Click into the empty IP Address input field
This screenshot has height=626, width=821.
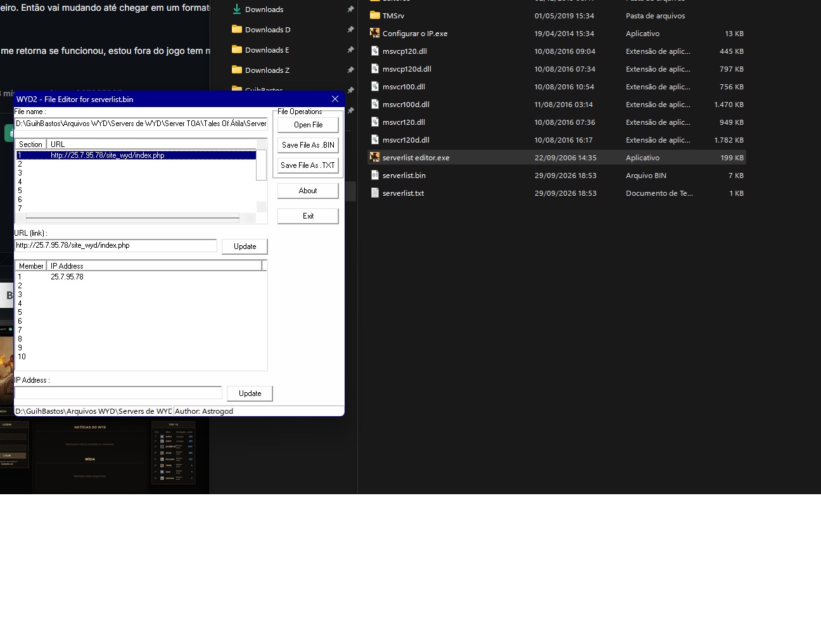(118, 393)
